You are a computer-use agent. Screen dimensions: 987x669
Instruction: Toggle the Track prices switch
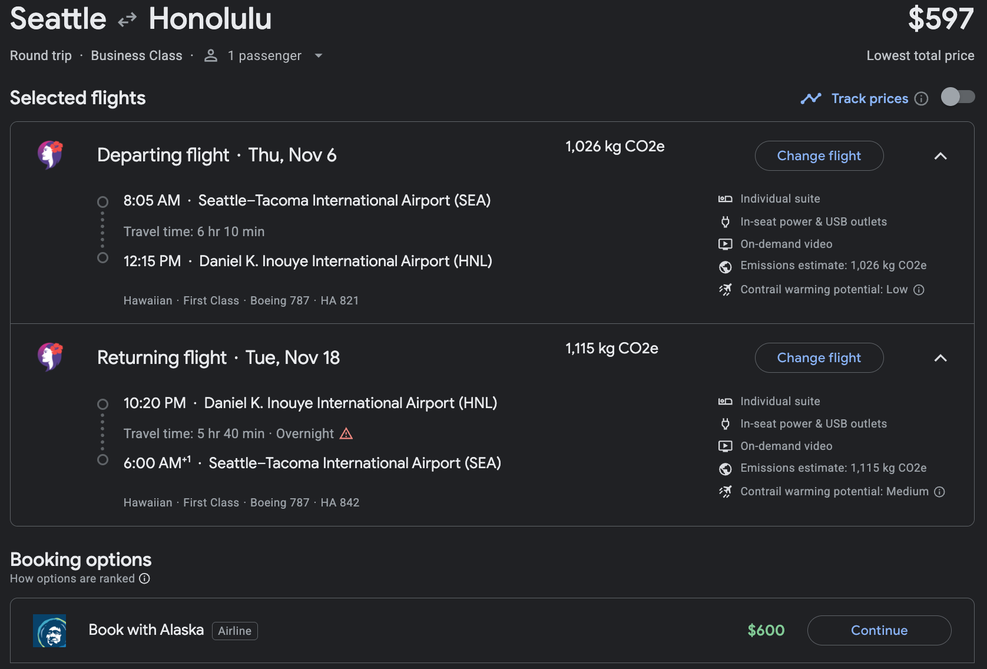click(x=958, y=97)
